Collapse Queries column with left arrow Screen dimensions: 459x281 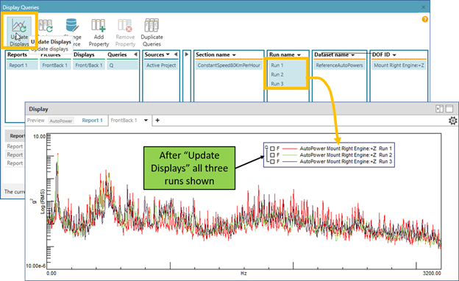[x=135, y=54]
